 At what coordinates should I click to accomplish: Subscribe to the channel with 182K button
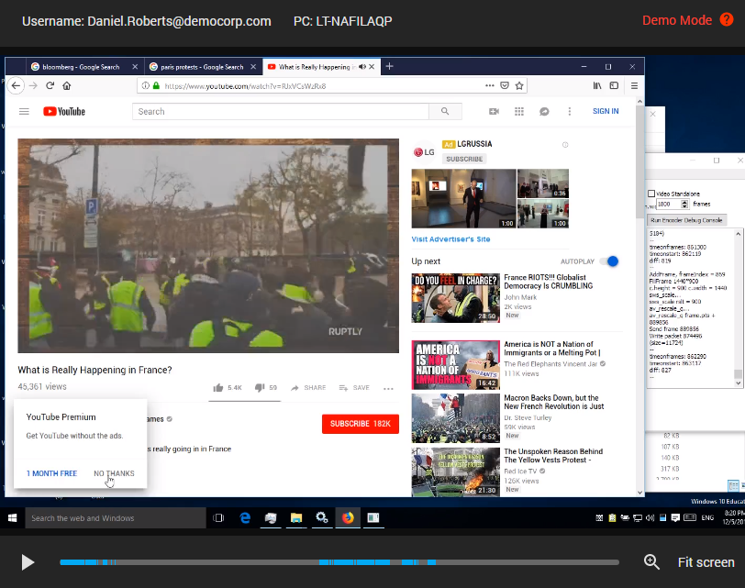pos(361,424)
